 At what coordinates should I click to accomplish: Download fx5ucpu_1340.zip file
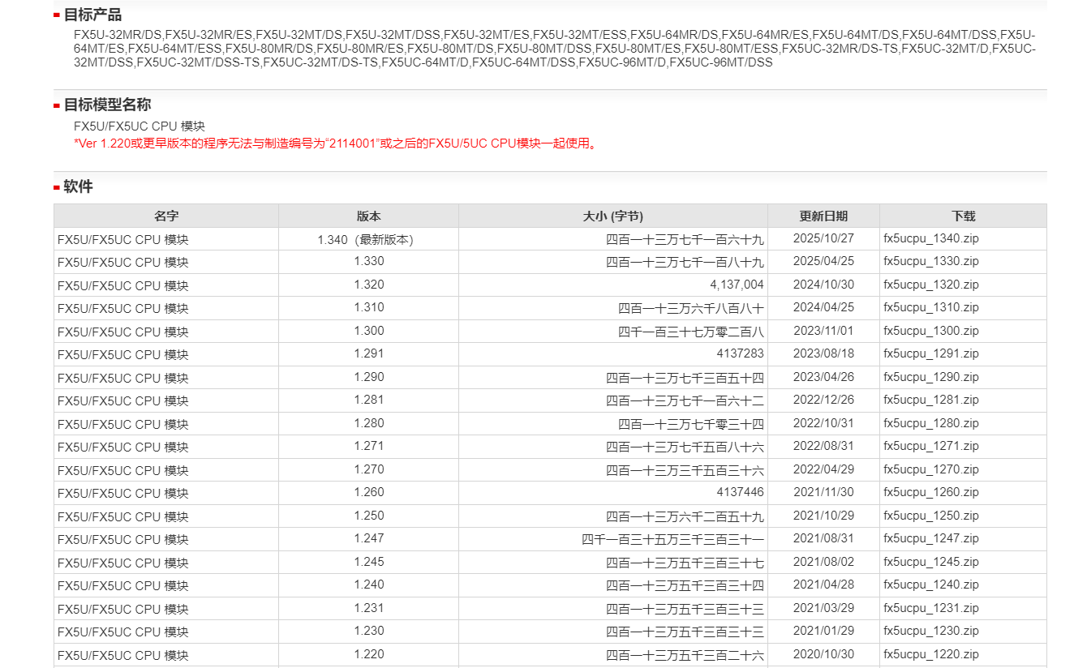coord(930,239)
